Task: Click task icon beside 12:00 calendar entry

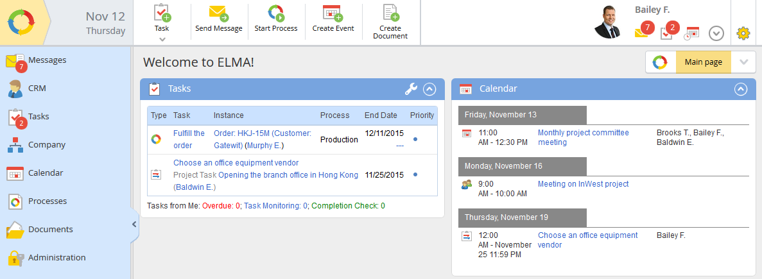Action: pos(467,236)
